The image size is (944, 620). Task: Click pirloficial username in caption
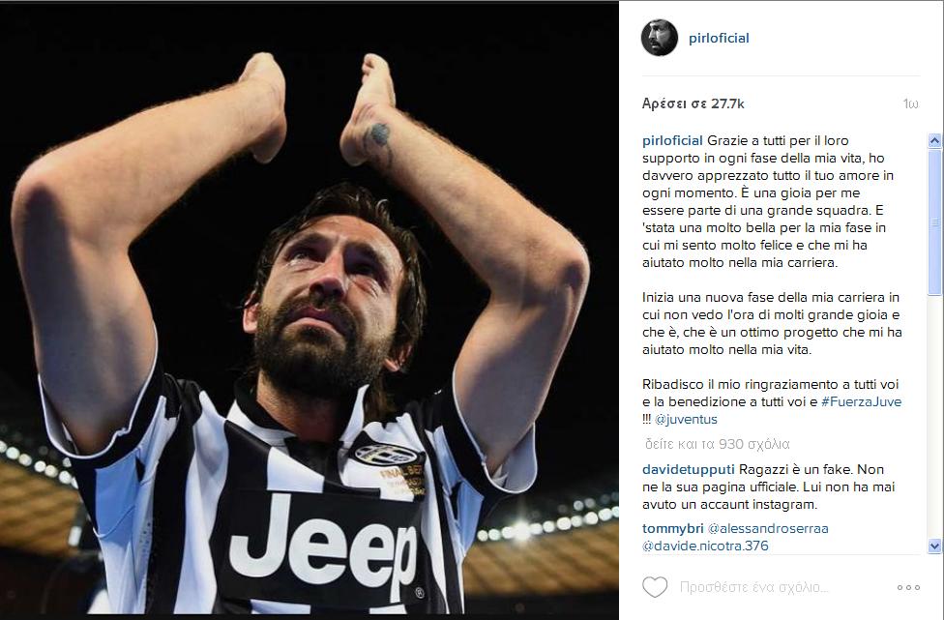[672, 140]
